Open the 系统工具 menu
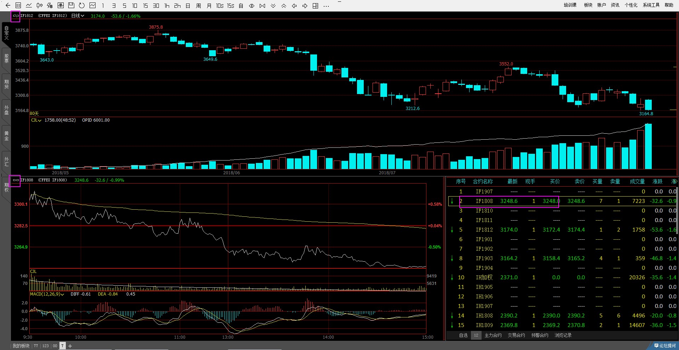Viewport: 679px width, 350px height. tap(651, 5)
